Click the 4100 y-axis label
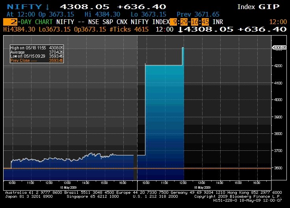Screen dimensions: 290x208 coord(278,83)
